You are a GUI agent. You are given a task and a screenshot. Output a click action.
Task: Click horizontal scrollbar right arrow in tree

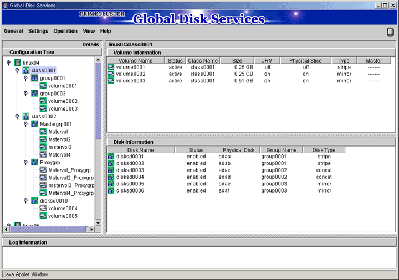tap(91, 229)
